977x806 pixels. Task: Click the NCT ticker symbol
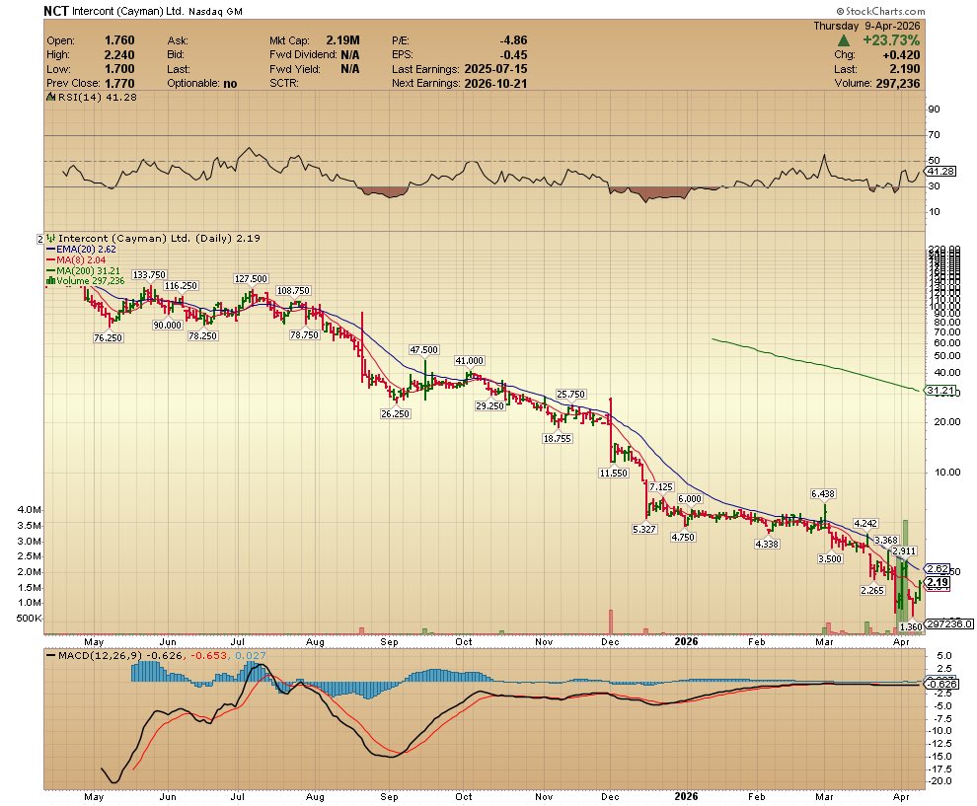(x=56, y=11)
